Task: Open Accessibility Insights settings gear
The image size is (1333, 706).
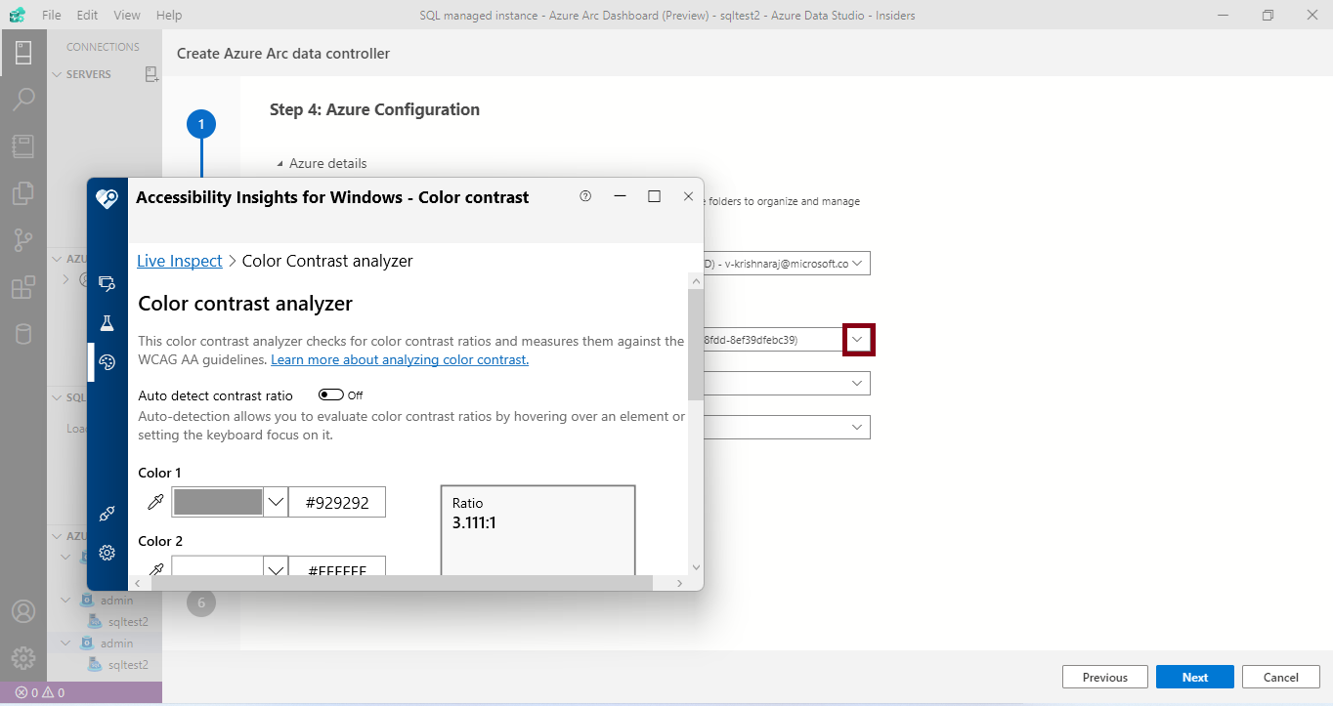Action: pos(107,554)
